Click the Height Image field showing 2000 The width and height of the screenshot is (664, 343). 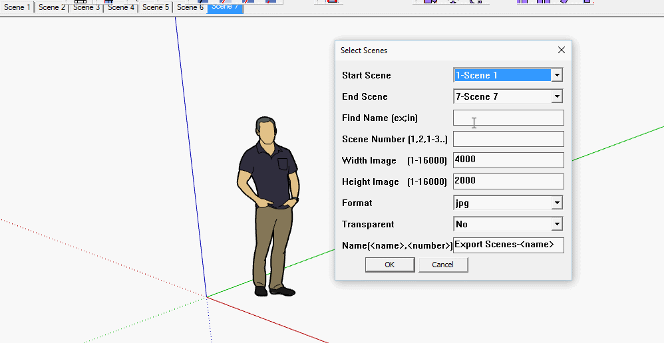coord(508,181)
